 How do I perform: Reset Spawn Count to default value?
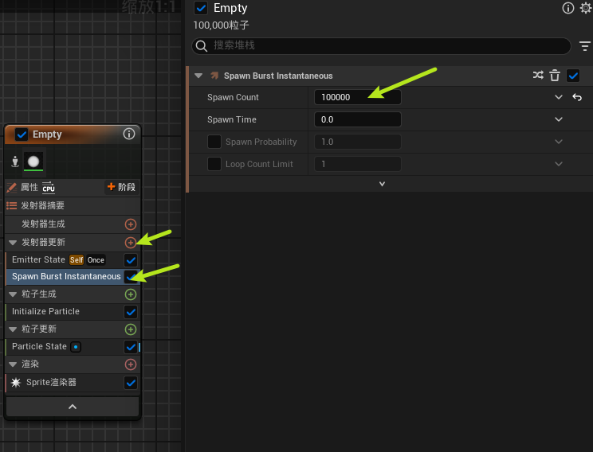pos(577,97)
